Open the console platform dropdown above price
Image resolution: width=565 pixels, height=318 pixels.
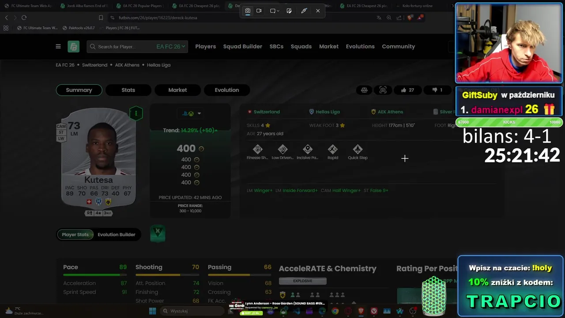point(191,114)
